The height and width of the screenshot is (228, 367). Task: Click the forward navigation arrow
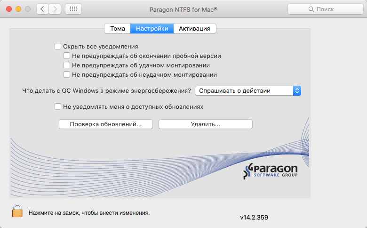55,9
